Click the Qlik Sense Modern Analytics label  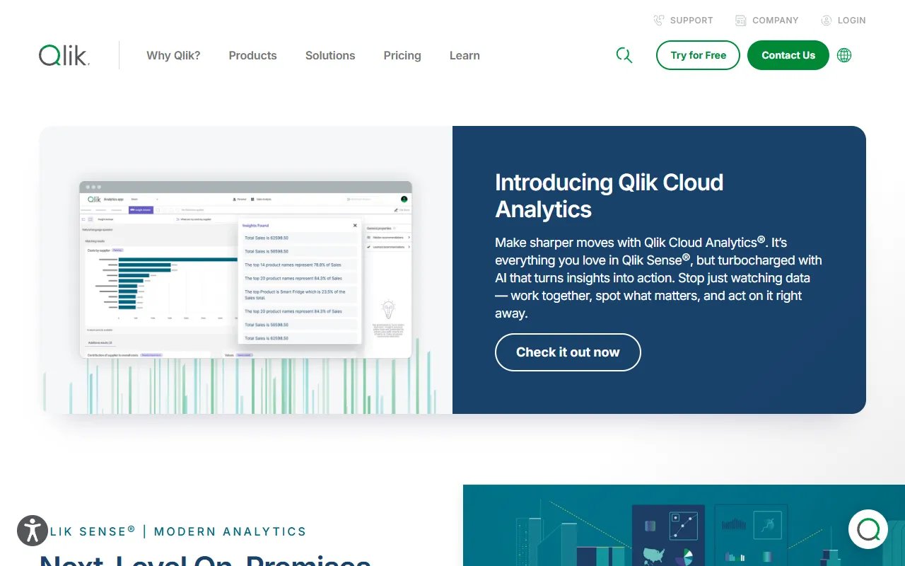click(178, 531)
